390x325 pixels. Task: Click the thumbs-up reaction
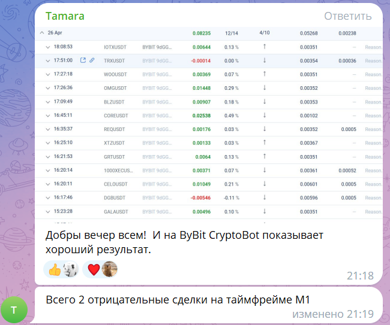coord(55,269)
